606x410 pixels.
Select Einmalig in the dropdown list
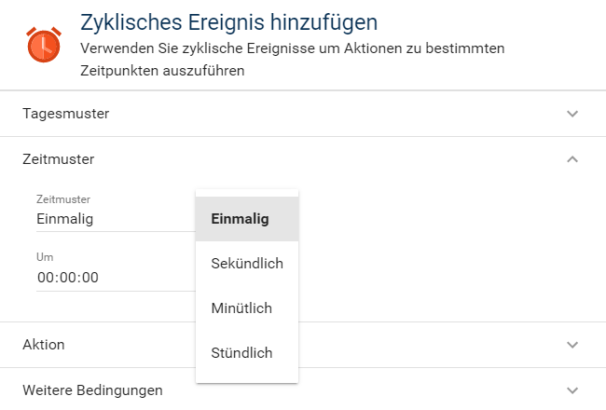pyautogui.click(x=240, y=219)
